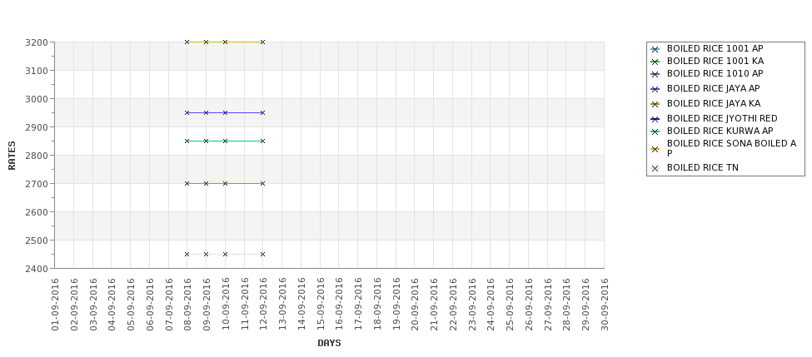
Task: Click the 2950 data point on 10-09-2016
Action: tap(225, 113)
